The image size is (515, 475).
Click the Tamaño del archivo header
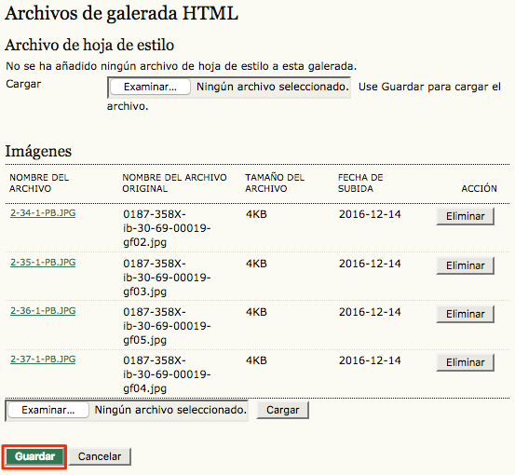pos(275,183)
